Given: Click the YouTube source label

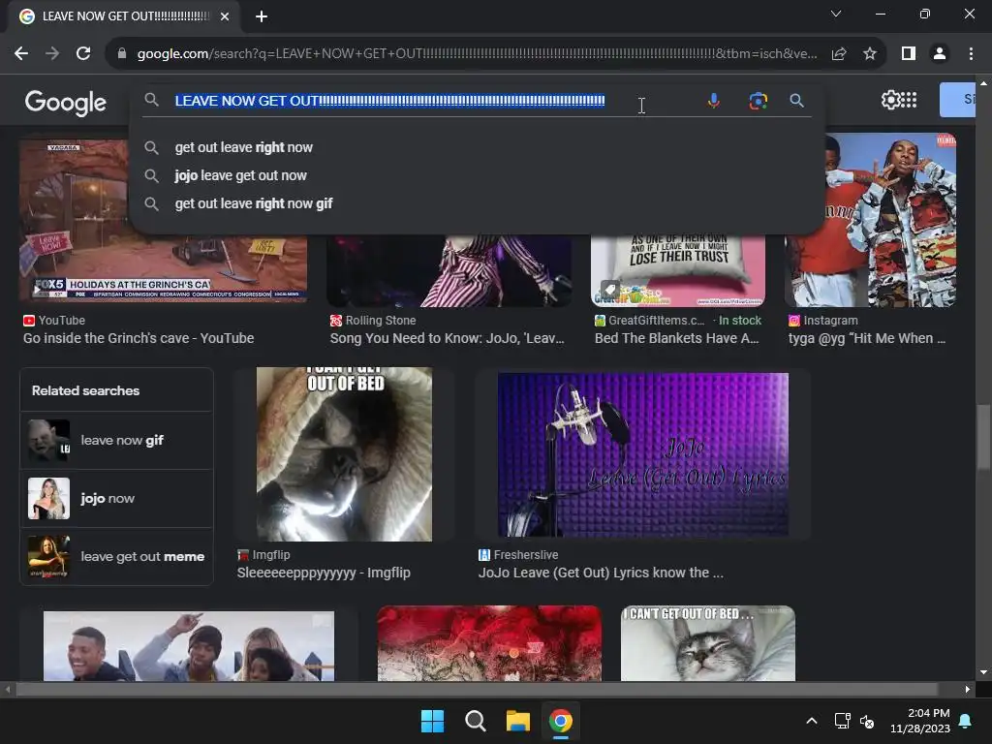Looking at the screenshot, I should [x=61, y=321].
